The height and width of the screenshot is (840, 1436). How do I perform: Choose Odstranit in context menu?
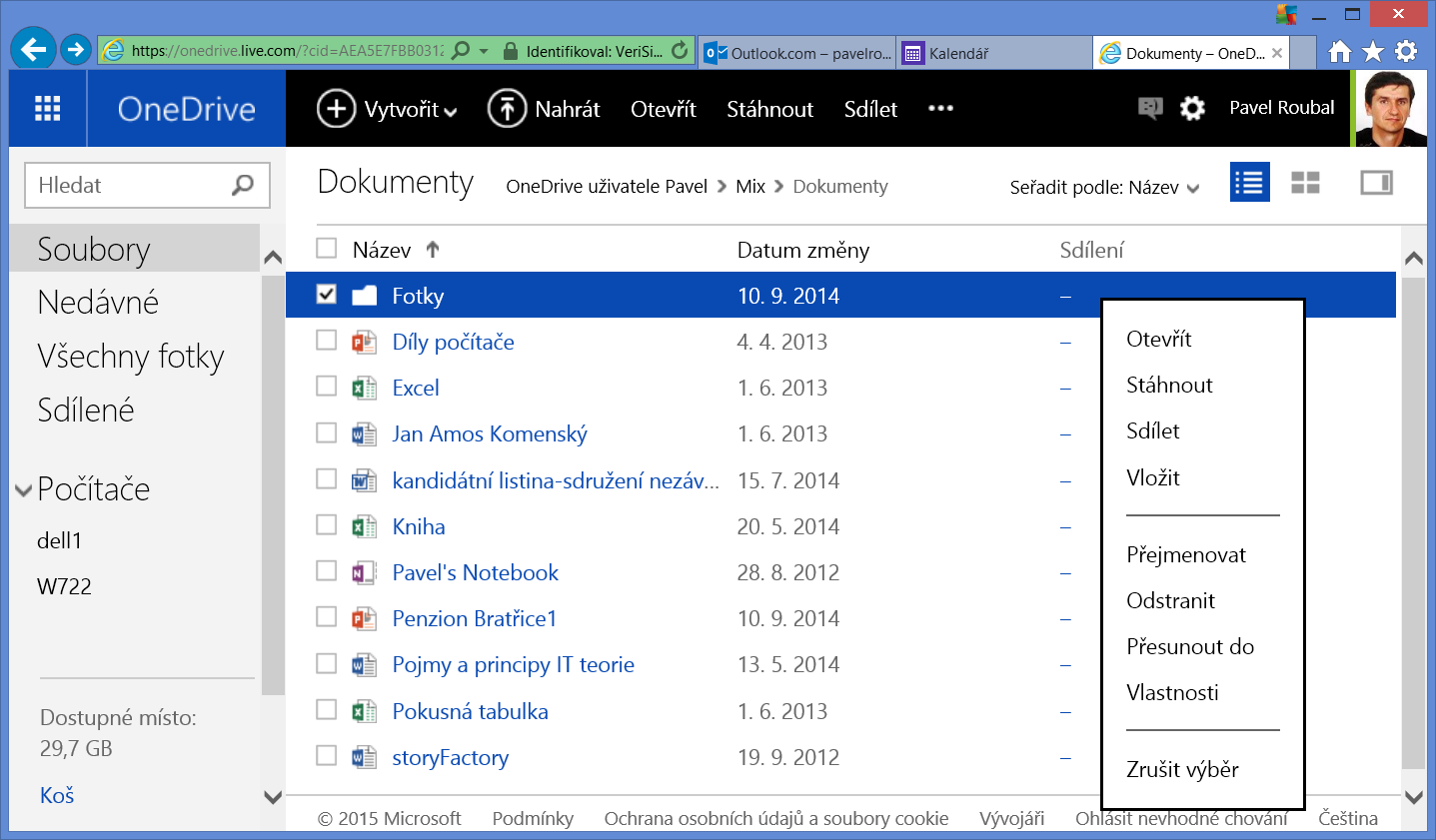click(1170, 600)
